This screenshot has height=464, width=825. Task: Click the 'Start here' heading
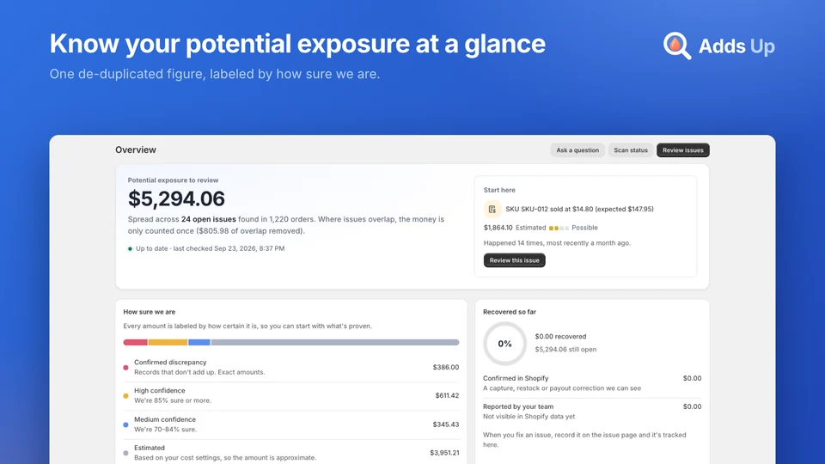(499, 191)
